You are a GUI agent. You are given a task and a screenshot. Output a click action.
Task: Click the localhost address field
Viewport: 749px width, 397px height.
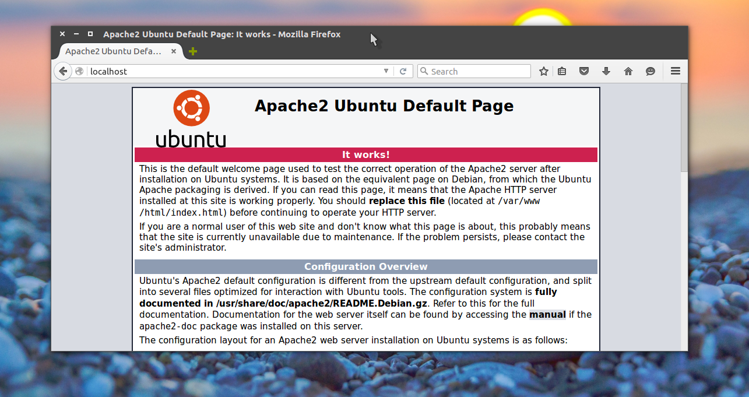(233, 71)
